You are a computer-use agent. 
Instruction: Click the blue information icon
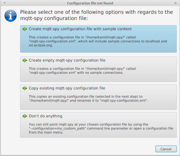(x=10, y=16)
